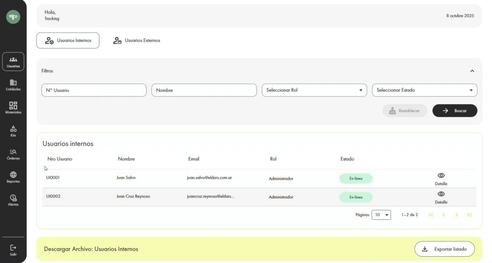This screenshot has height=263, width=492.
Task: View Detalle eye icon for UI0002
Action: 441,194
